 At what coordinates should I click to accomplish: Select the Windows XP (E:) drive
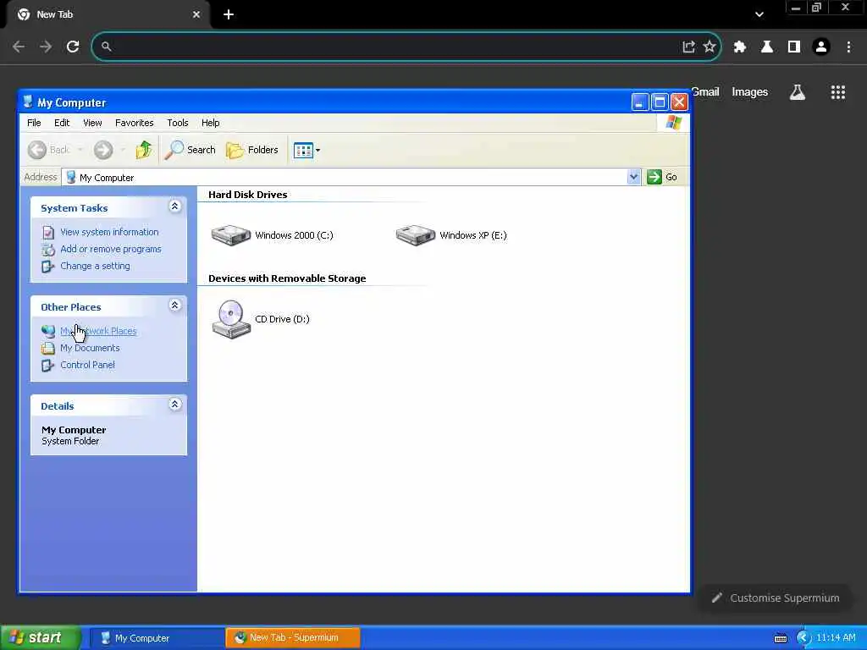451,235
